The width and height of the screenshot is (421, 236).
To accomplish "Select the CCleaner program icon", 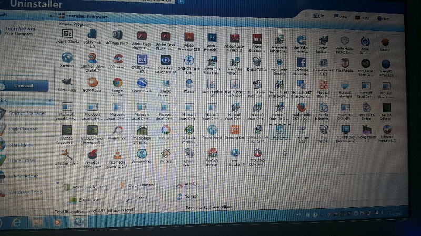I will pyautogui.click(x=117, y=59).
